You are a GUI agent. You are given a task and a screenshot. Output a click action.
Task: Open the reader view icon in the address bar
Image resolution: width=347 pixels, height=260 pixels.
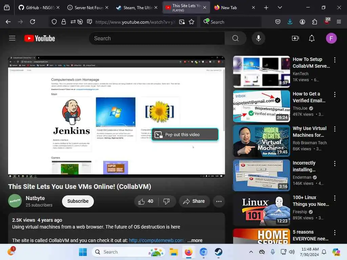click(x=89, y=22)
